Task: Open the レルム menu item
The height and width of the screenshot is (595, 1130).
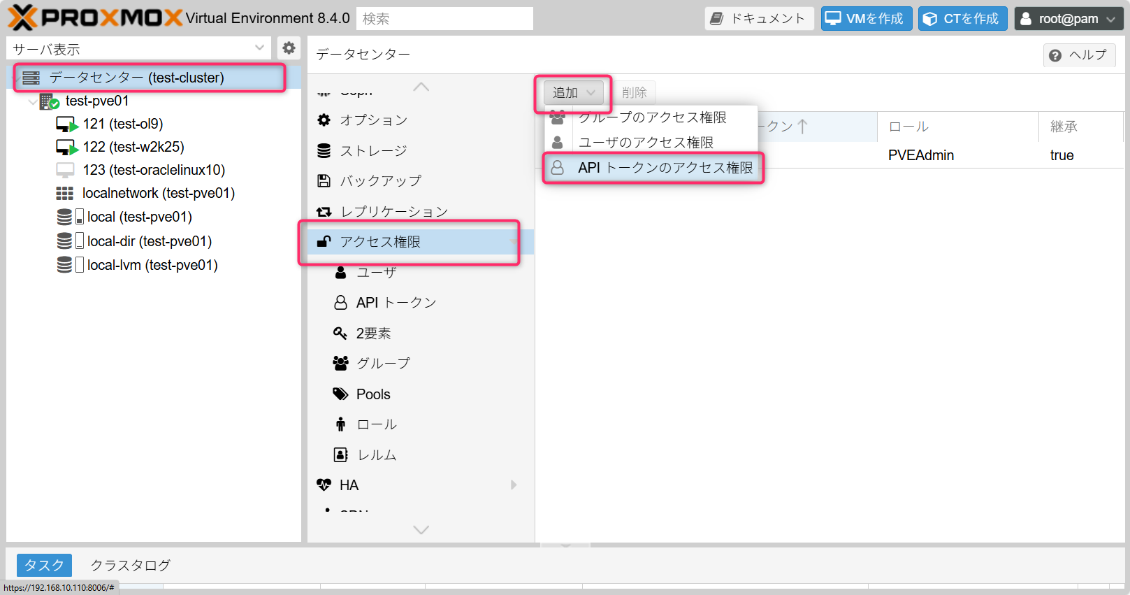Action: tap(421, 455)
